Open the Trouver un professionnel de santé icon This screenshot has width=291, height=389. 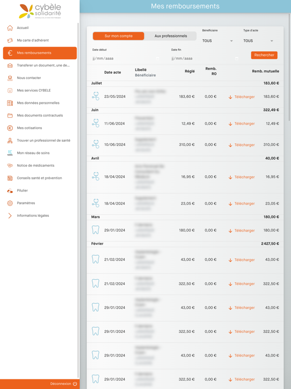point(10,140)
